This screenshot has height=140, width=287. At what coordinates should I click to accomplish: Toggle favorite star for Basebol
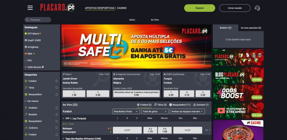point(57,114)
